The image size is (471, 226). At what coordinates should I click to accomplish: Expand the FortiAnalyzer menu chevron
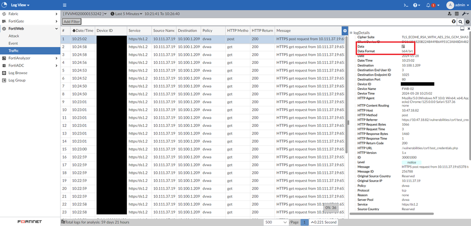pyautogui.click(x=56, y=58)
